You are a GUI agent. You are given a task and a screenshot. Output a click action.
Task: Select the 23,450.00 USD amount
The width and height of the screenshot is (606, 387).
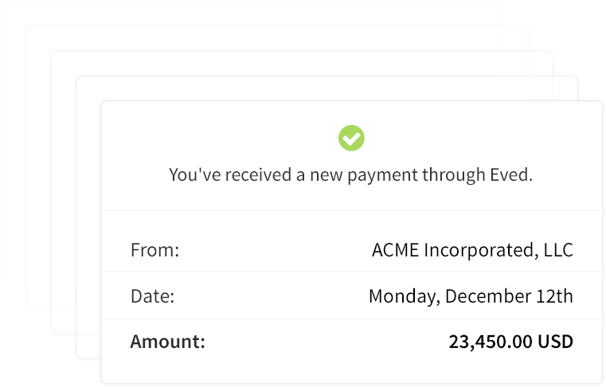pos(511,342)
